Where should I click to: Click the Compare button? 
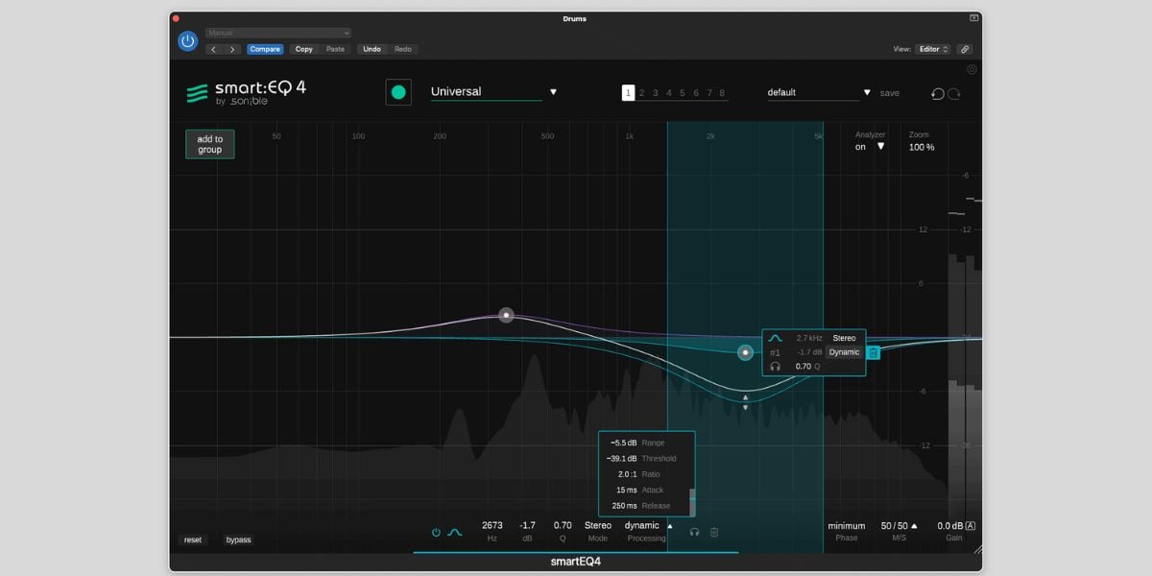click(x=265, y=49)
